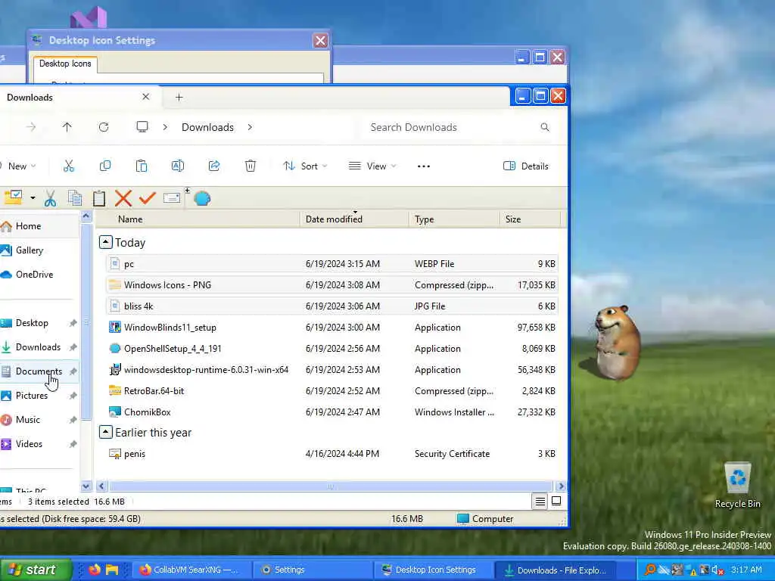Click the navigation pane scroll down arrow
The width and height of the screenshot is (775, 581).
[86, 486]
